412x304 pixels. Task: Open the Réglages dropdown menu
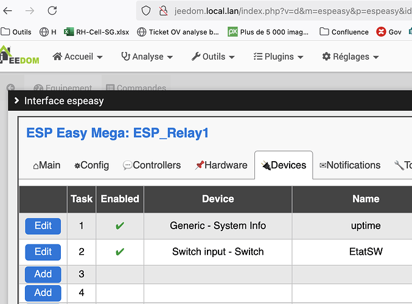[351, 57]
